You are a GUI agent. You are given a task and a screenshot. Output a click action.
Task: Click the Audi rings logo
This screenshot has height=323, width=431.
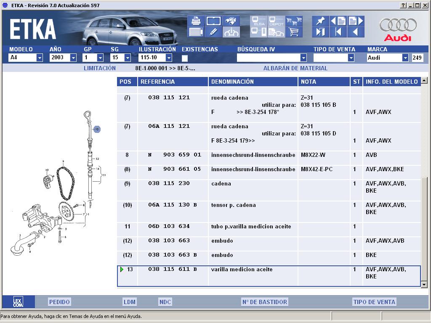(398, 25)
